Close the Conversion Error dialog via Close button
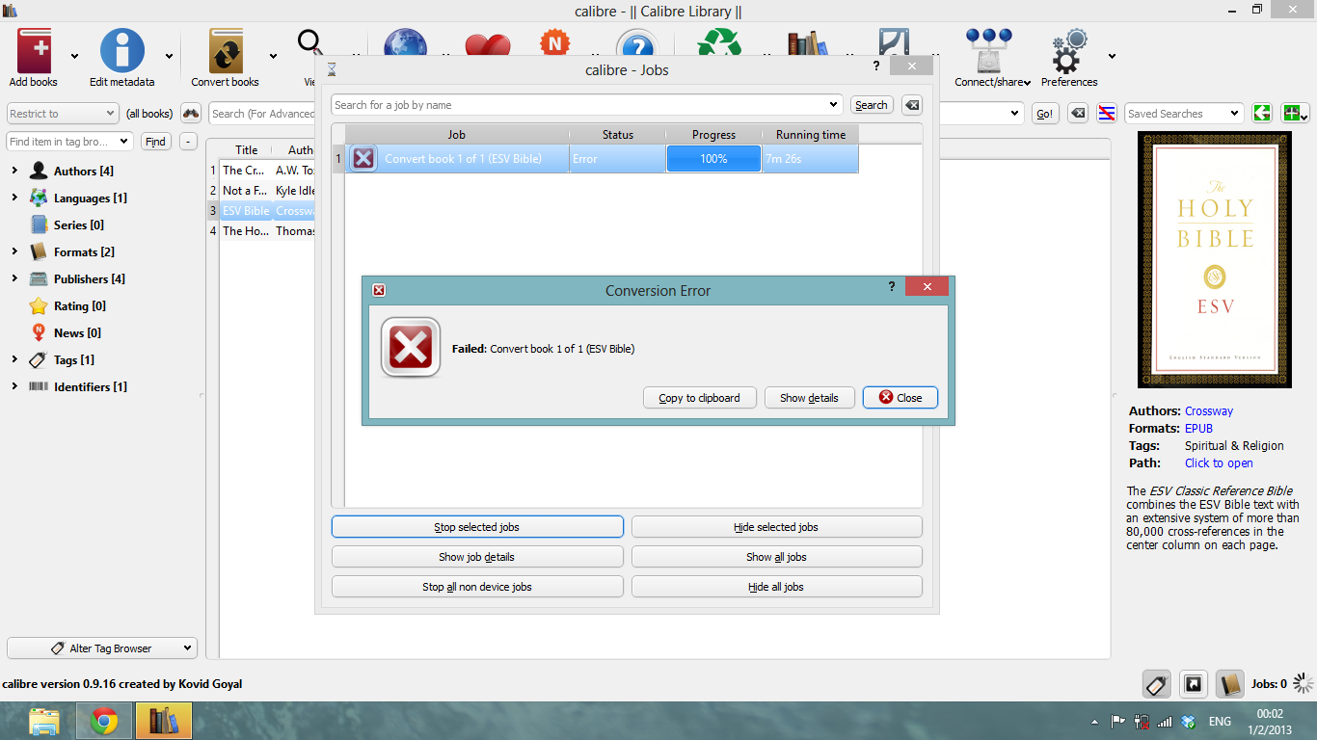 (900, 398)
